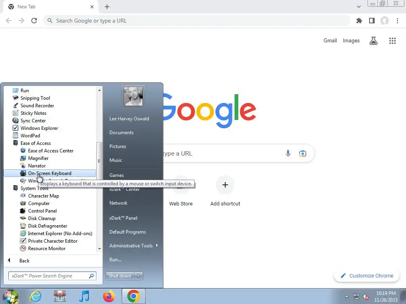The width and height of the screenshot is (406, 304).
Task: Open Lee Harvey Oswald user folder
Action: tap(129, 119)
